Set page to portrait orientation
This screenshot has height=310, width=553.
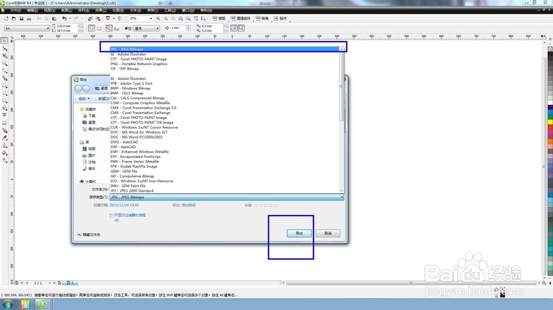coord(91,28)
